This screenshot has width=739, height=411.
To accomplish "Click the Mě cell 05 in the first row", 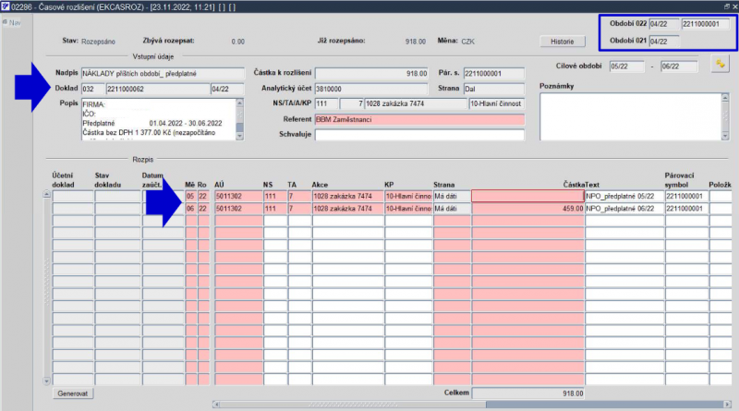I will (190, 196).
